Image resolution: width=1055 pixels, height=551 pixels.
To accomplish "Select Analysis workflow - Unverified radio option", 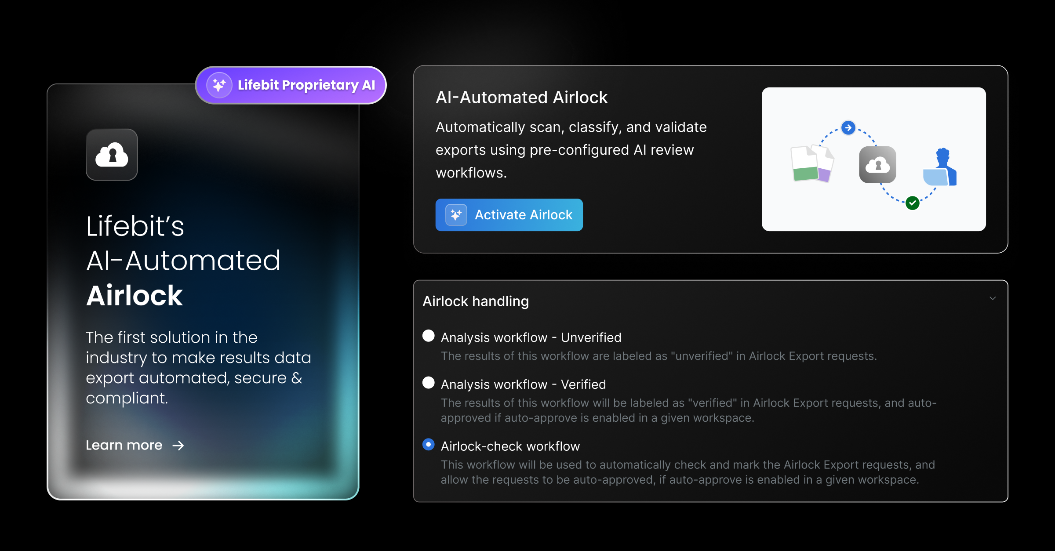I will point(429,336).
